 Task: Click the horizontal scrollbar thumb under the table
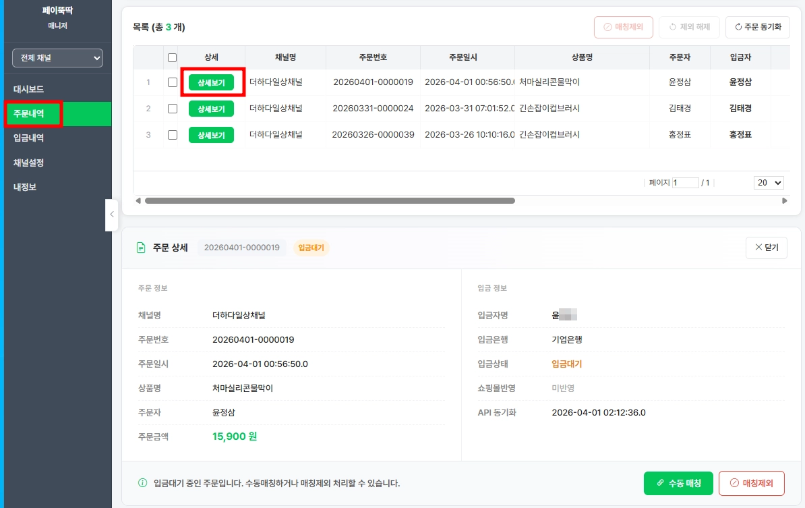(330, 201)
